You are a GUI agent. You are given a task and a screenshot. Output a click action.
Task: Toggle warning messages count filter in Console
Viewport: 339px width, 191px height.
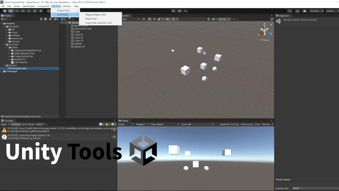107,124
